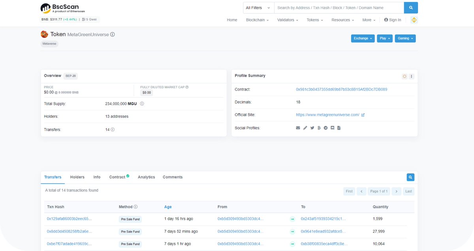474x251 pixels.
Task: Switch to the Info tab
Action: (x=97, y=177)
